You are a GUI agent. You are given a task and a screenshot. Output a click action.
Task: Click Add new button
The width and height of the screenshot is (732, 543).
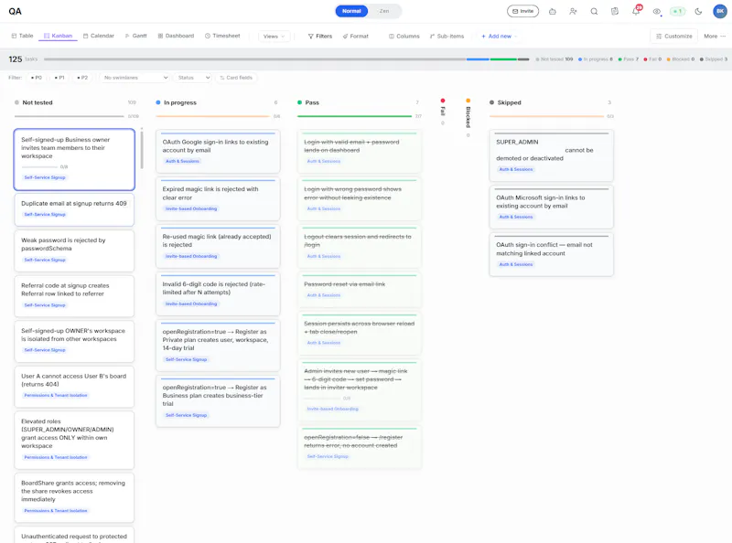click(499, 37)
